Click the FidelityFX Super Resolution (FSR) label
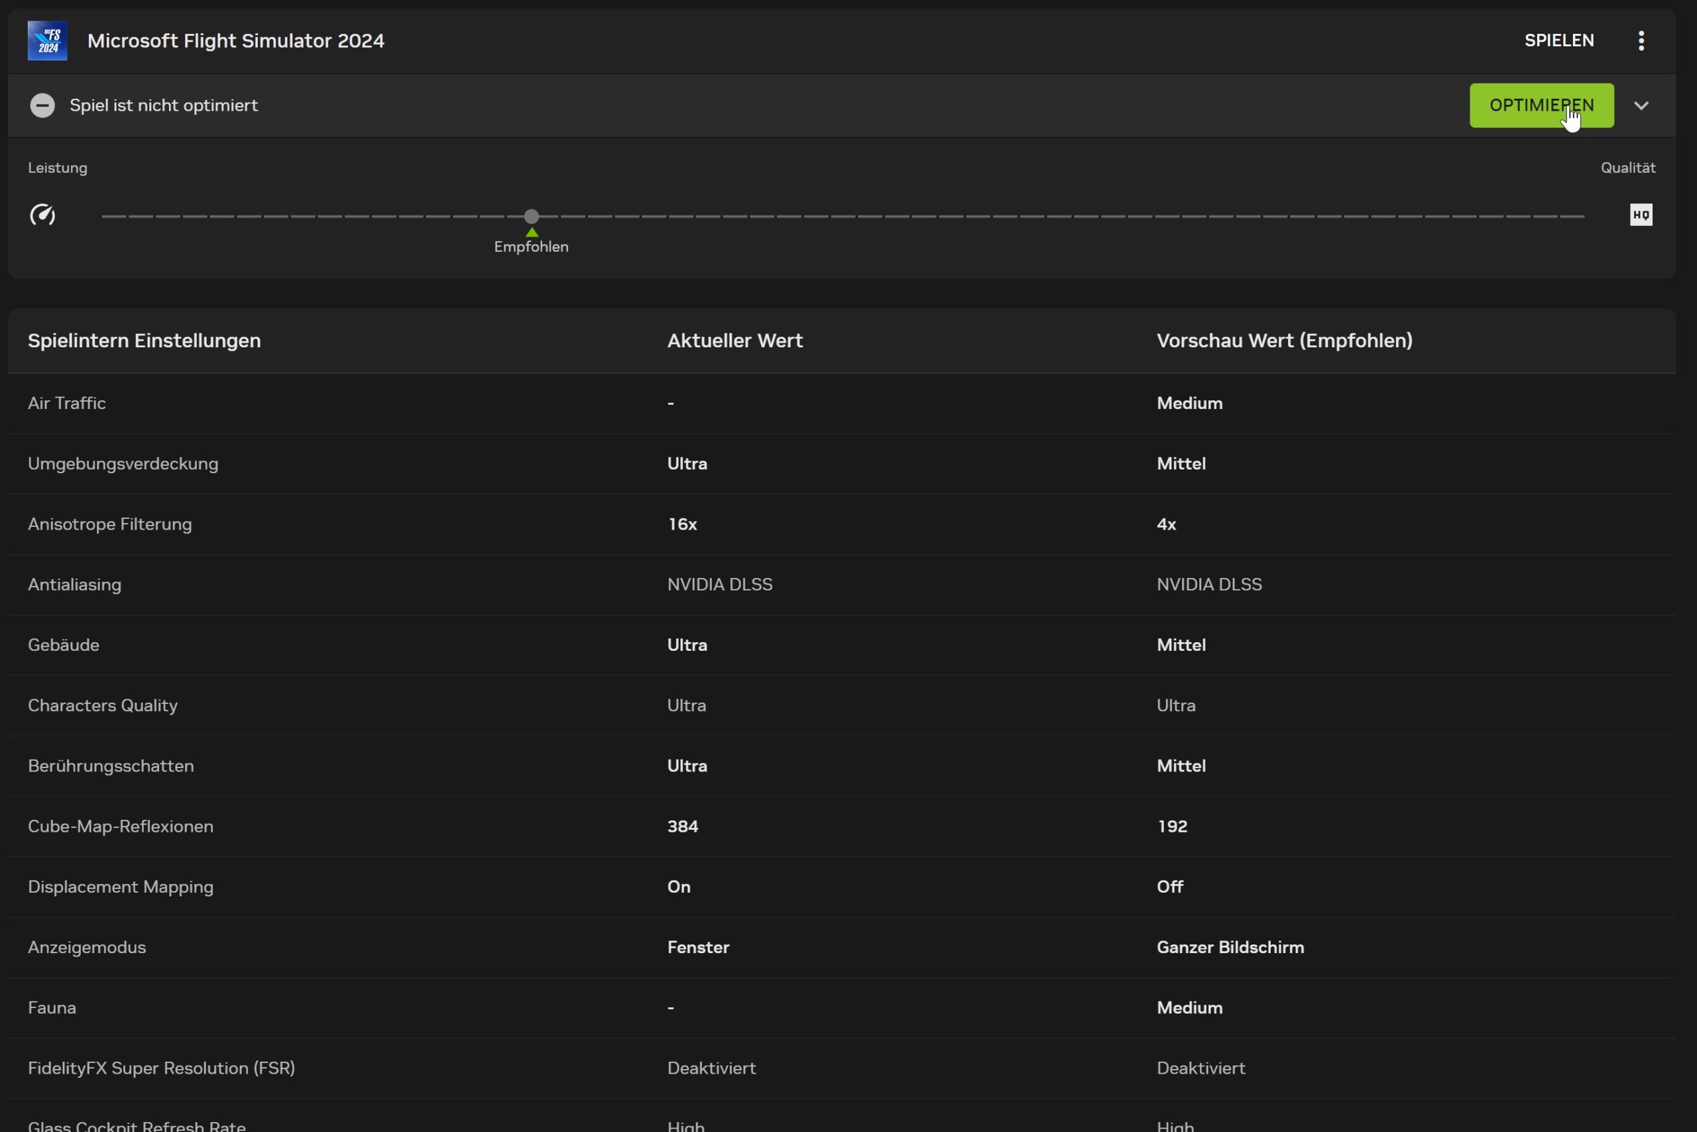 point(161,1068)
